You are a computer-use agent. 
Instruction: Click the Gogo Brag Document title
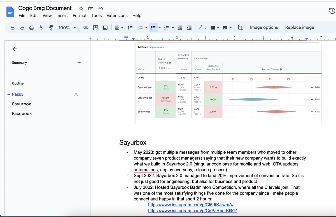(x=45, y=8)
